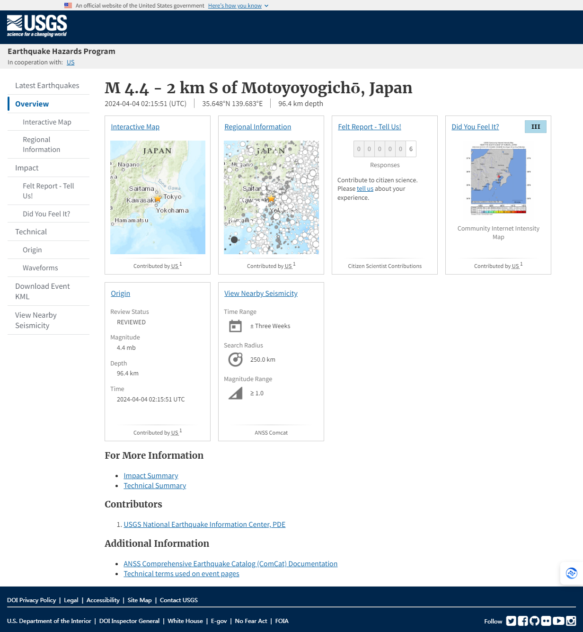Click the USGS logo
583x632 pixels.
37,26
